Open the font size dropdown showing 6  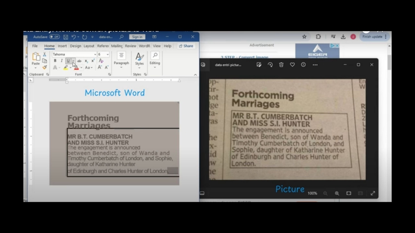[x=108, y=54]
